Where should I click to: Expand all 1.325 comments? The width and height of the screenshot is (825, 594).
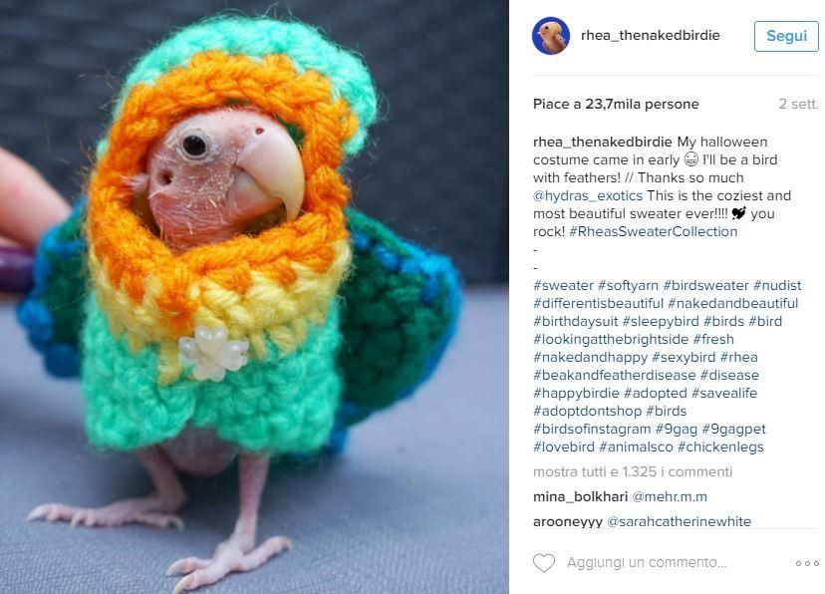633,471
